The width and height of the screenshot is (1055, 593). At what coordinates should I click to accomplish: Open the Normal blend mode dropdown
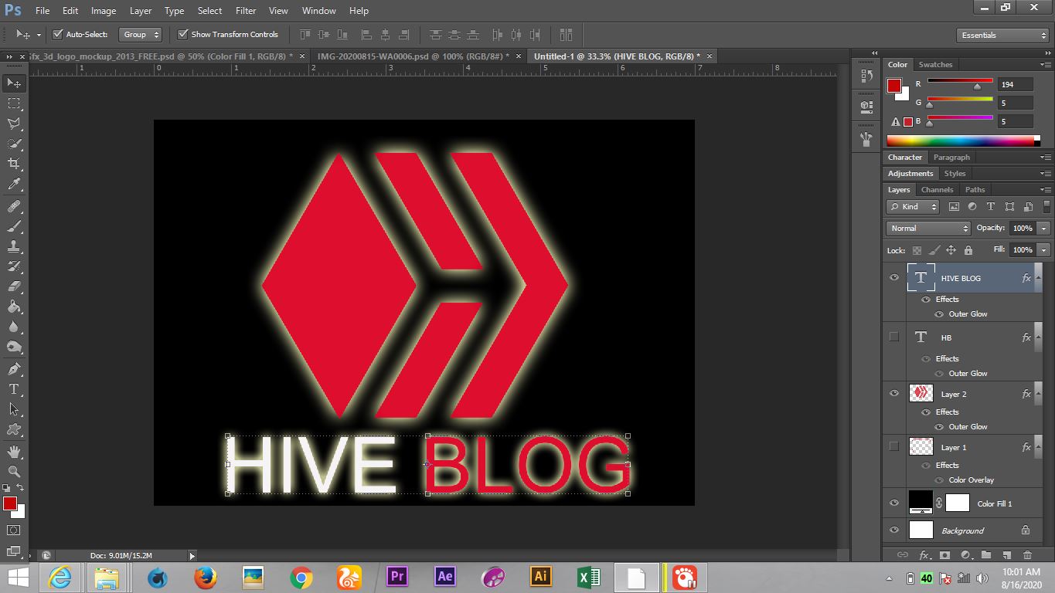pyautogui.click(x=928, y=229)
